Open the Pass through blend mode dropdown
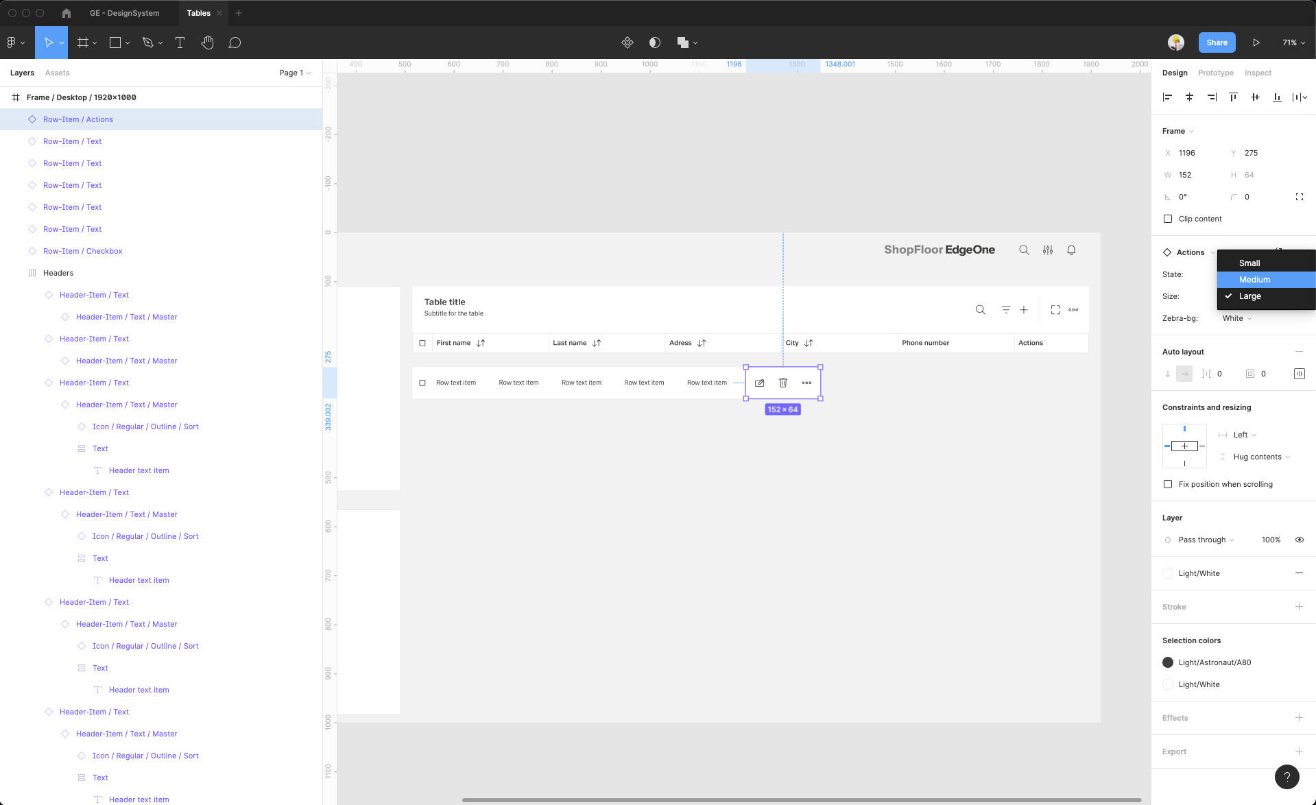Image resolution: width=1316 pixels, height=805 pixels. click(1206, 540)
